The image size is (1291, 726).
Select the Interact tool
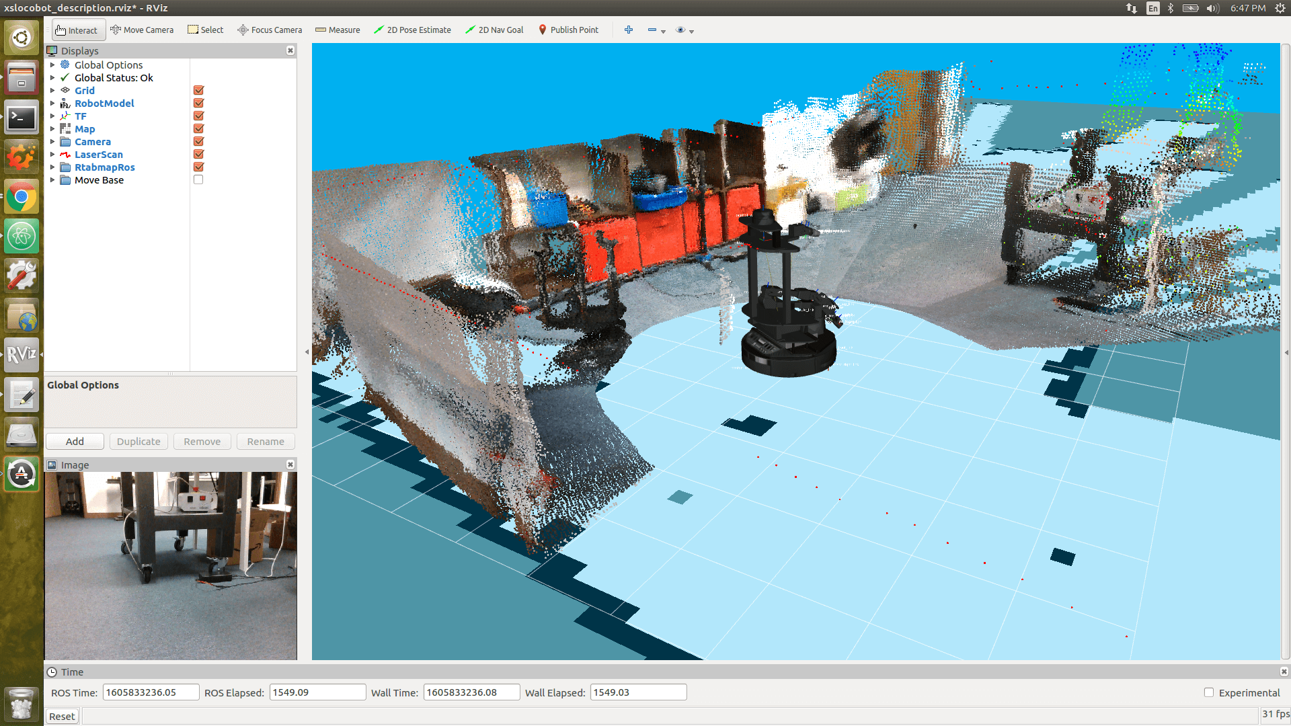[78, 30]
